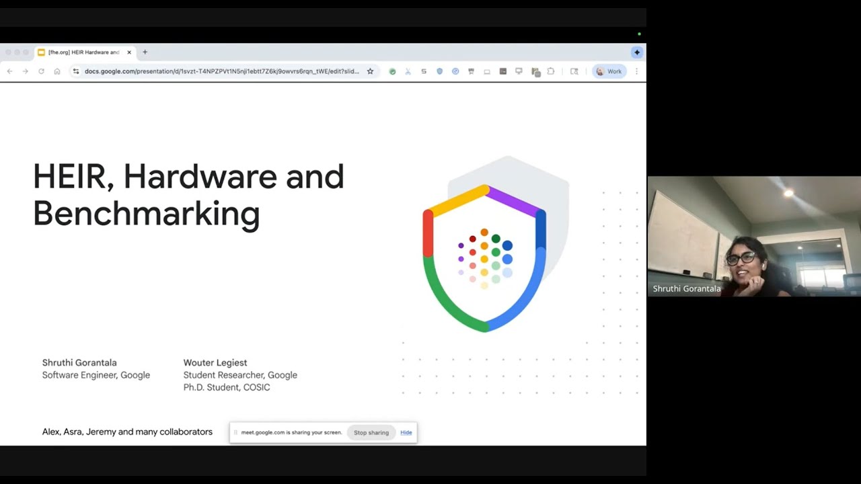Stop sharing the screen
Viewport: 861px width, 484px height.
371,432
